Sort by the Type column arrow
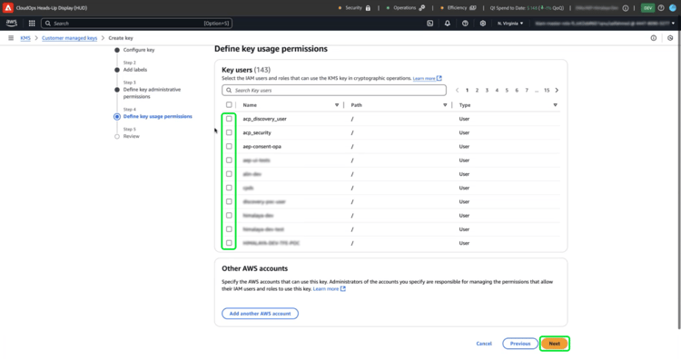Viewport: 681px width, 359px height. (555, 105)
